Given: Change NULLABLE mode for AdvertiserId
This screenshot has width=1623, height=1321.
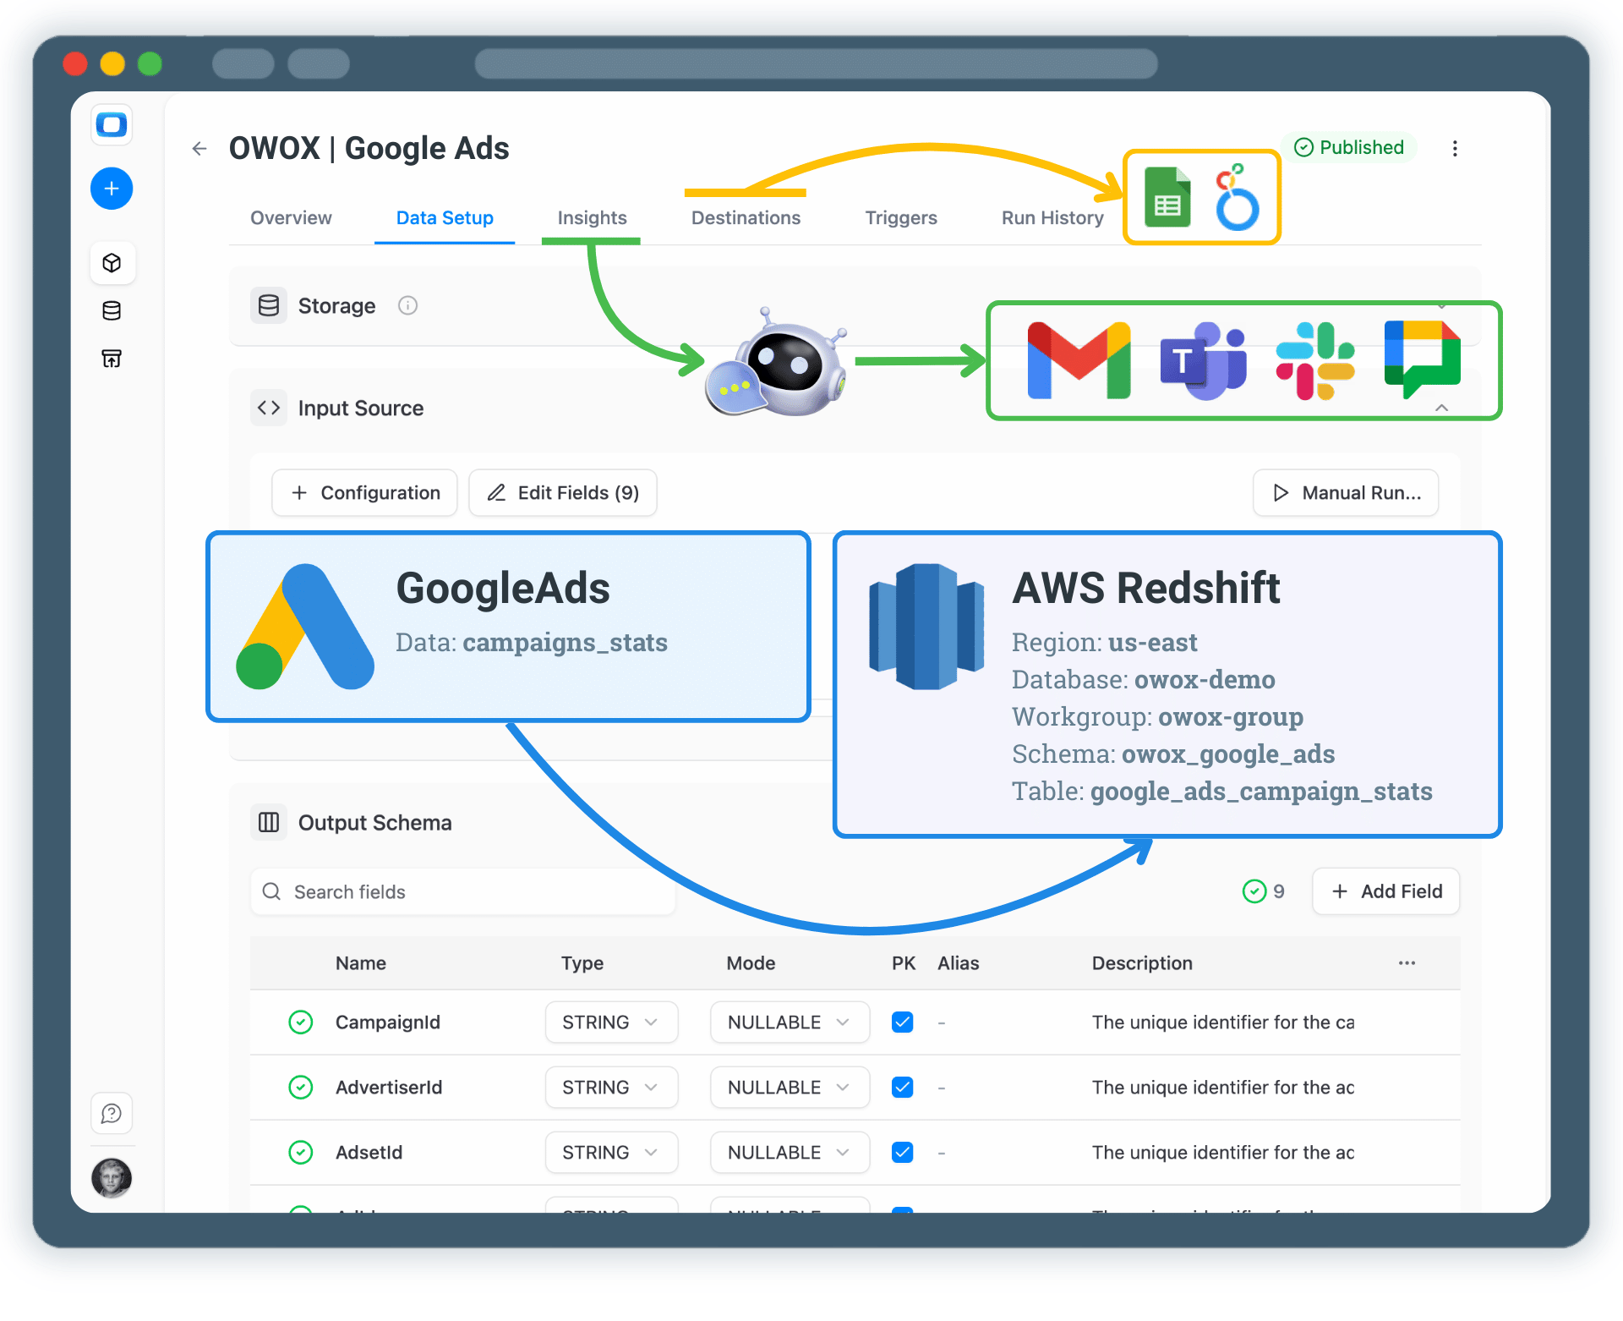Looking at the screenshot, I should pos(789,1087).
